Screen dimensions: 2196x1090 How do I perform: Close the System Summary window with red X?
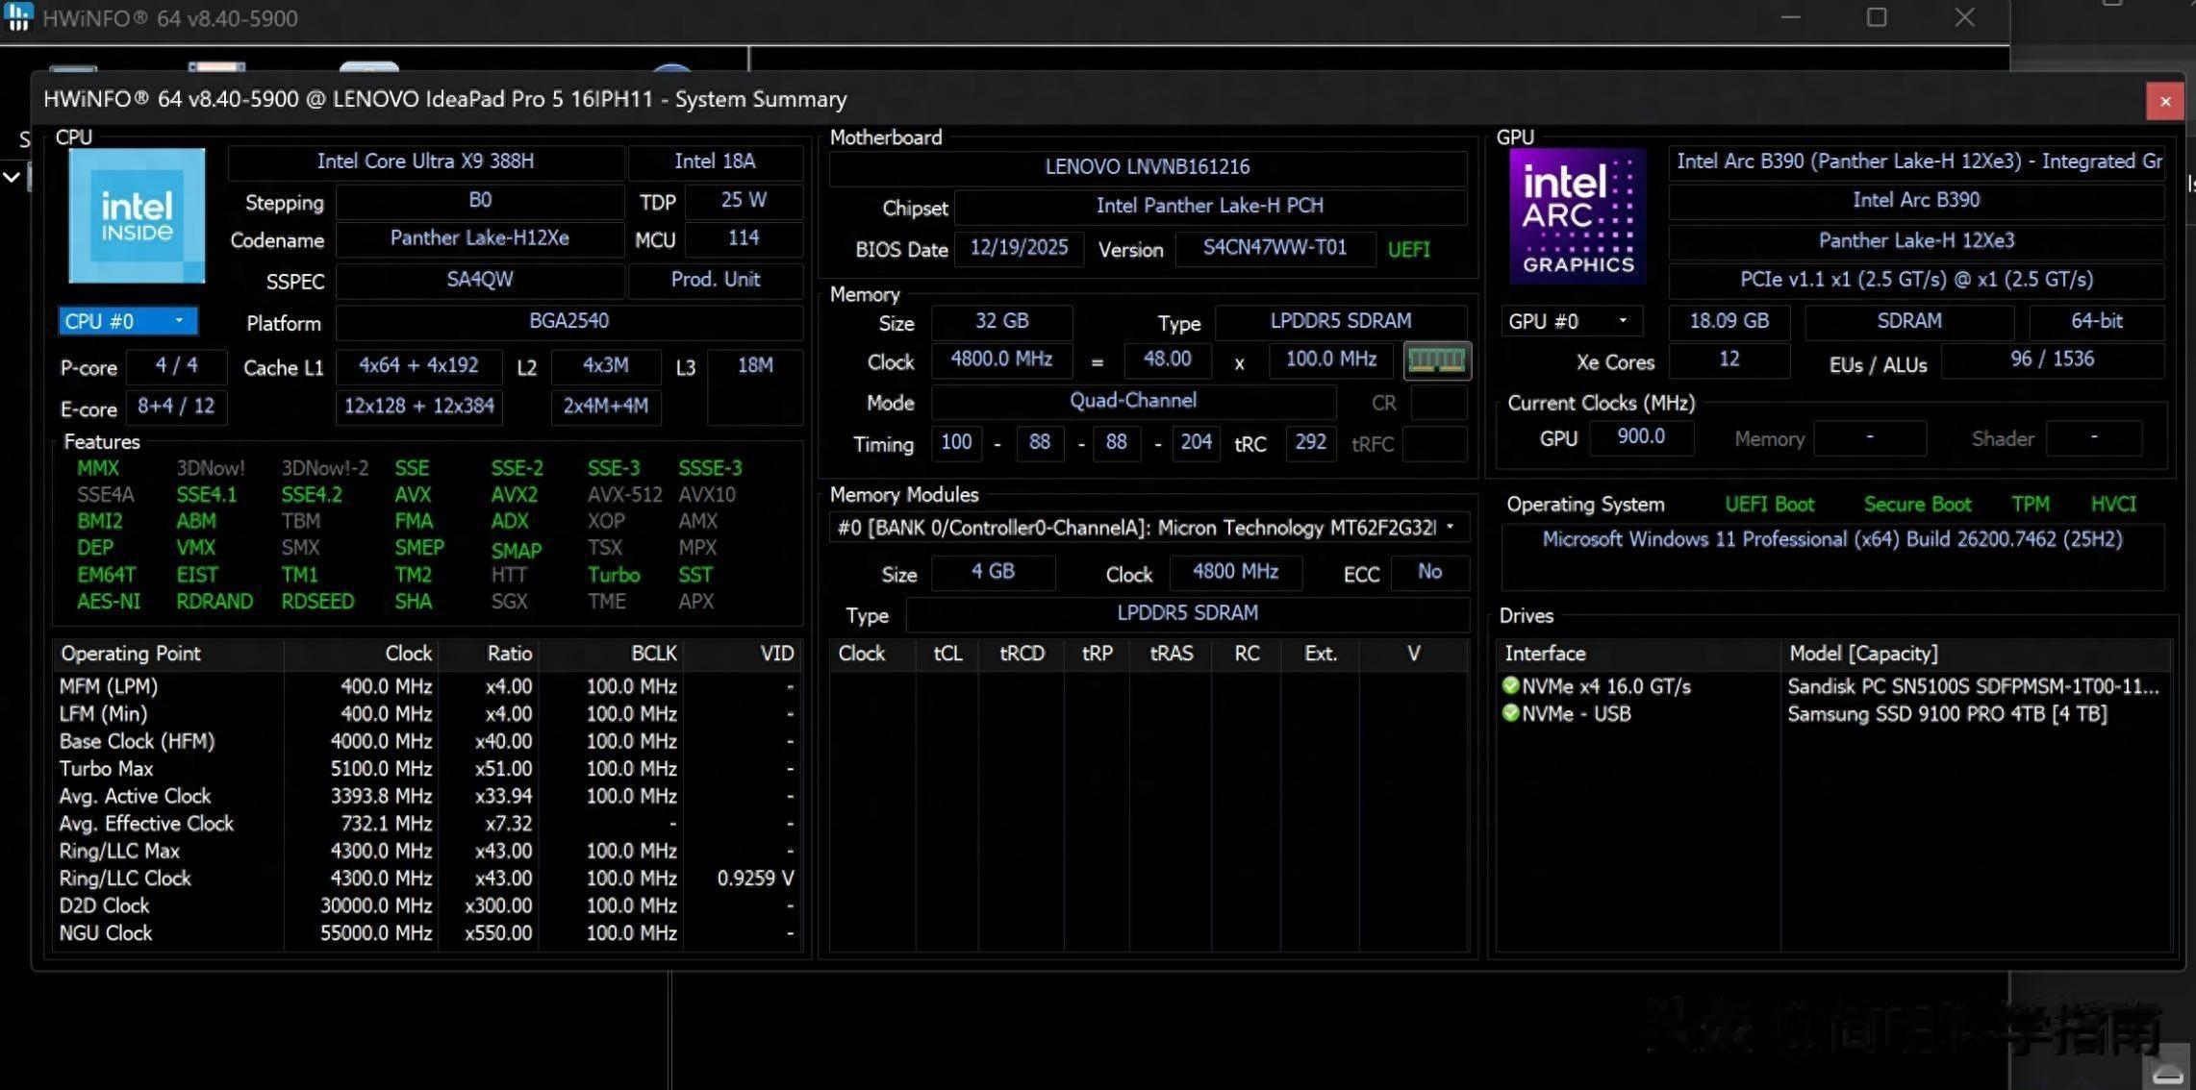pos(2164,101)
